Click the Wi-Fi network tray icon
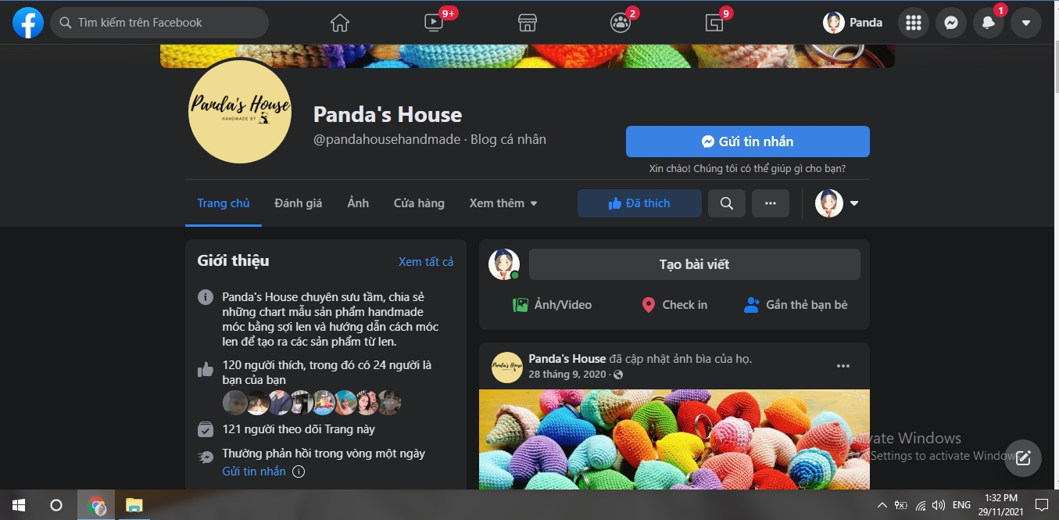1059x520 pixels. click(x=921, y=505)
